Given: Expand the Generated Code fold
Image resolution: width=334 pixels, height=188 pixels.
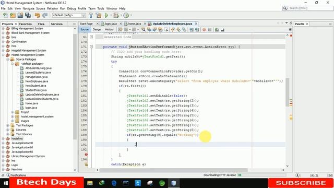Looking at the screenshot, I should pyautogui.click(x=91, y=37).
